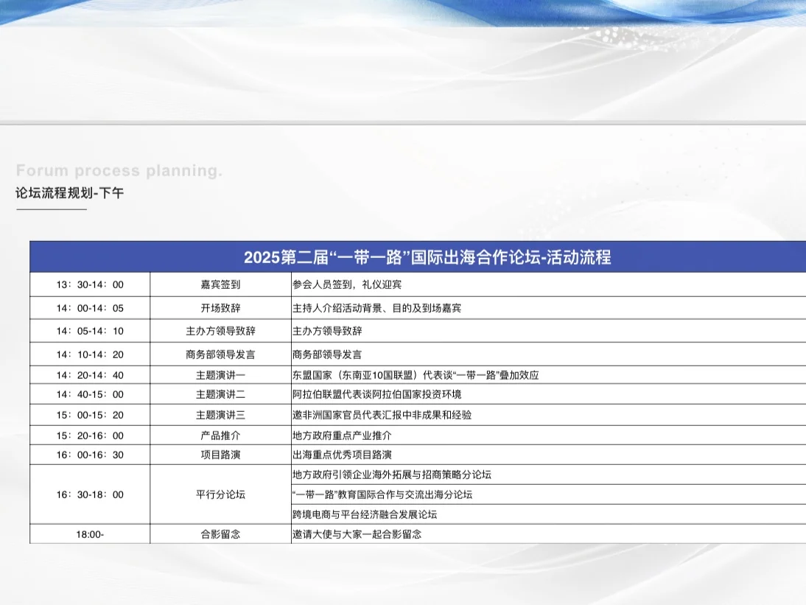Click the time cell '16：30-18：00'

(x=90, y=495)
